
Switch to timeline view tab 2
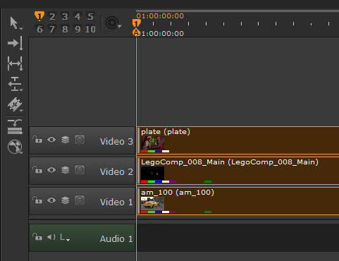pyautogui.click(x=52, y=16)
